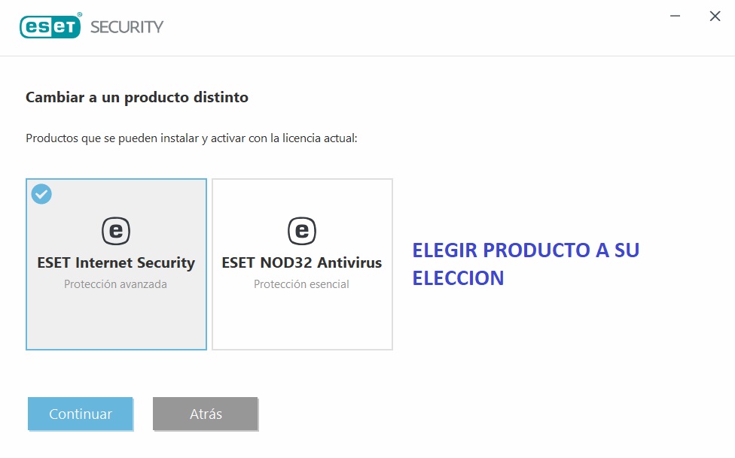Click the empty title bar area
The height and width of the screenshot is (458, 735).
(x=414, y=27)
